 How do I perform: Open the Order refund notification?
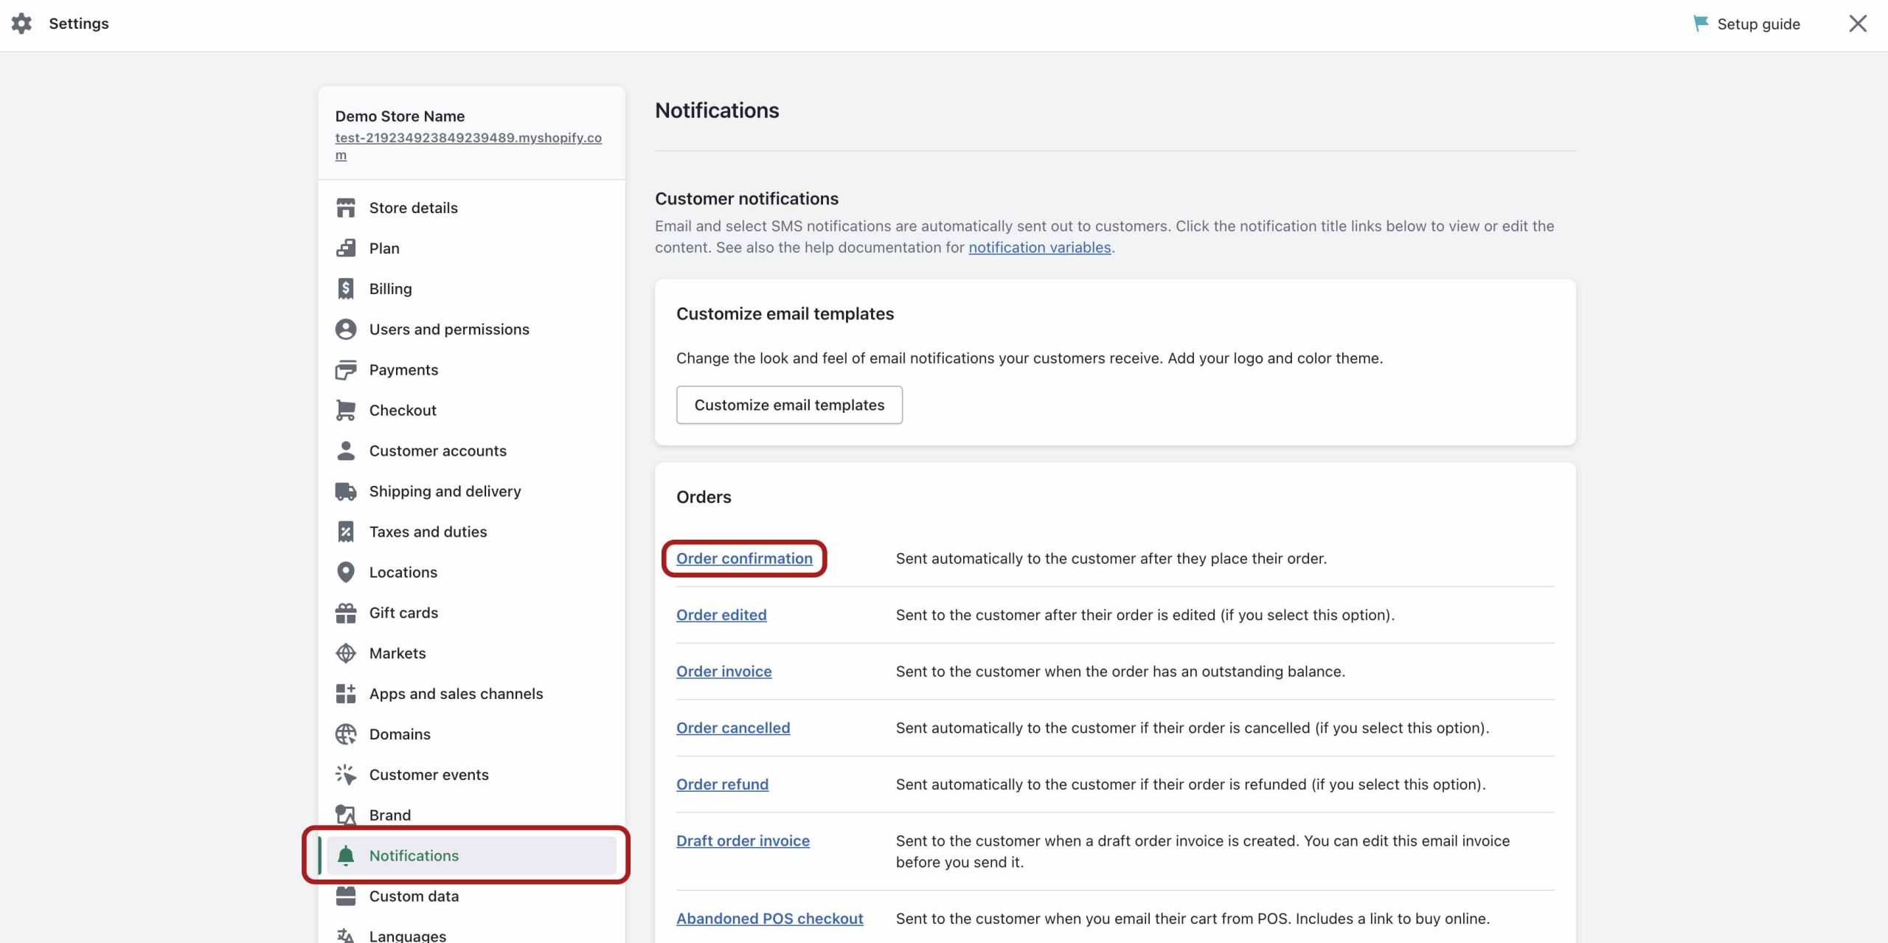point(722,784)
